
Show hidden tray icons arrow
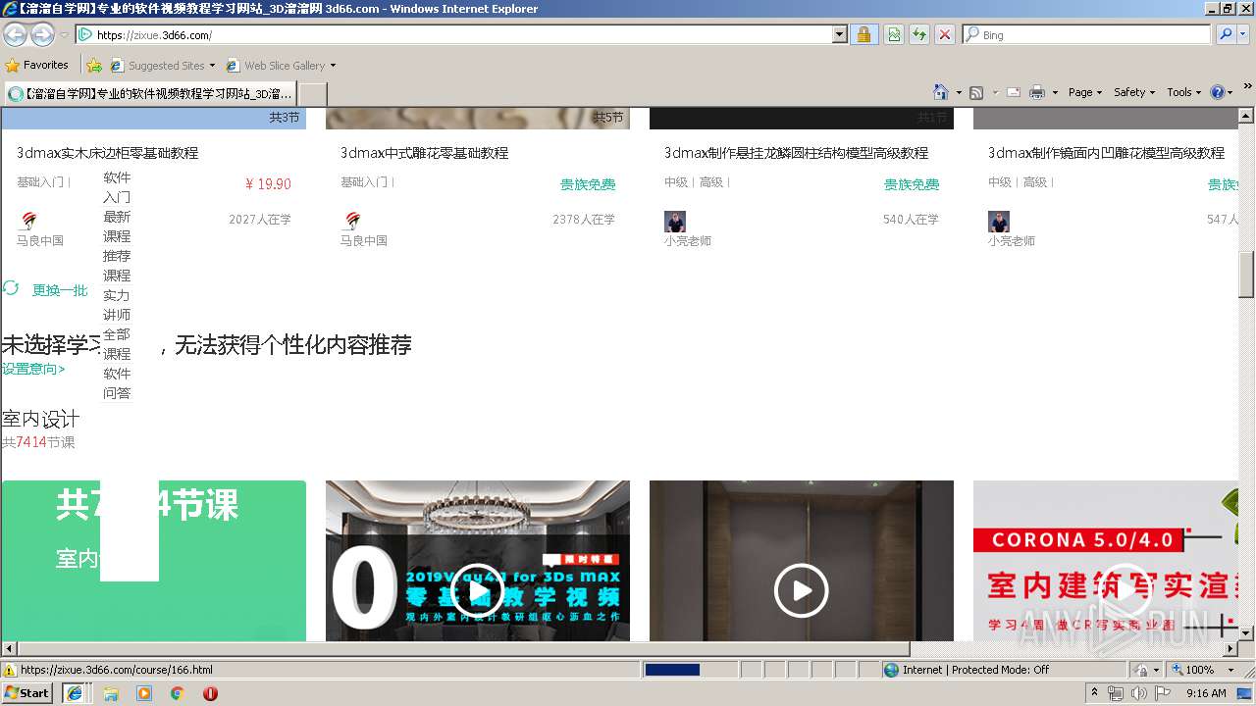click(x=1095, y=693)
